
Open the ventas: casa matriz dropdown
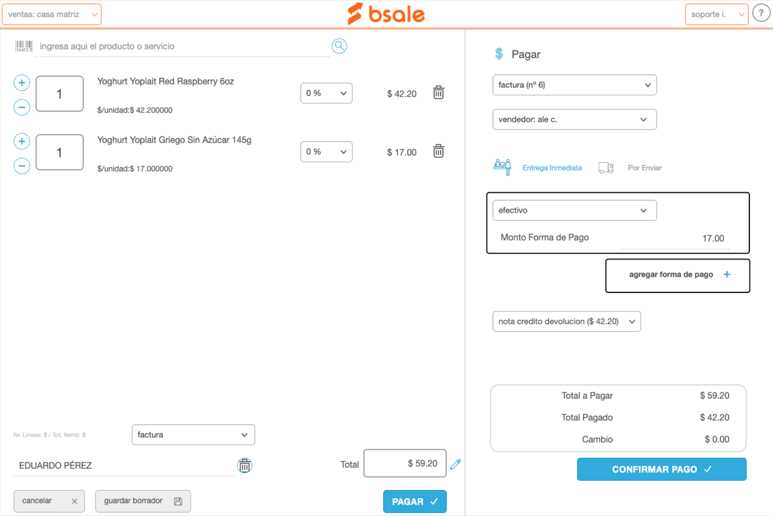pyautogui.click(x=52, y=14)
